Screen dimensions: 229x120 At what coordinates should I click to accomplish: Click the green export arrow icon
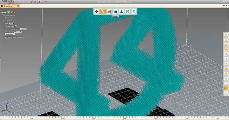[128, 11]
